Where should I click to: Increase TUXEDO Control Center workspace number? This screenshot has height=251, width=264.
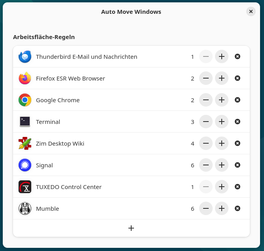(222, 187)
